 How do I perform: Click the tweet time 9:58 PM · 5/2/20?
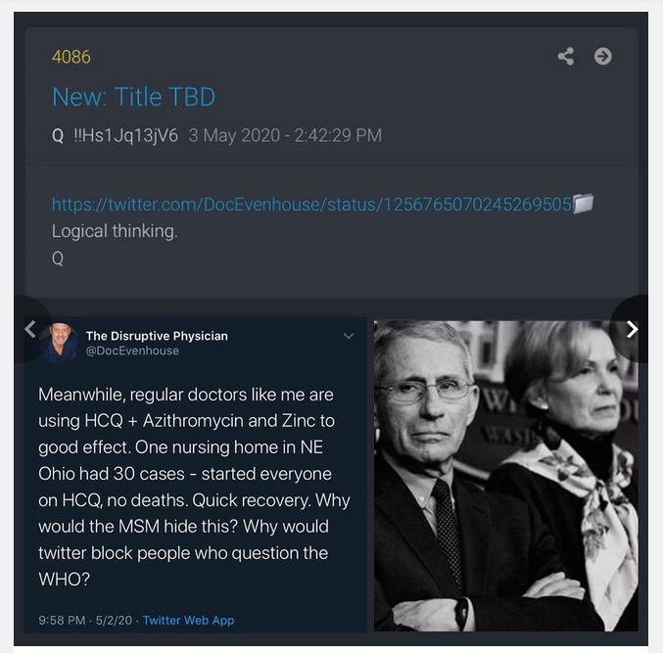(x=85, y=620)
